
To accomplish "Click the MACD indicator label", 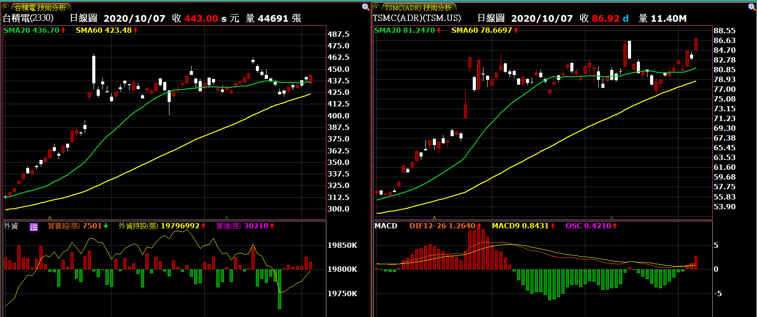I will [x=386, y=226].
